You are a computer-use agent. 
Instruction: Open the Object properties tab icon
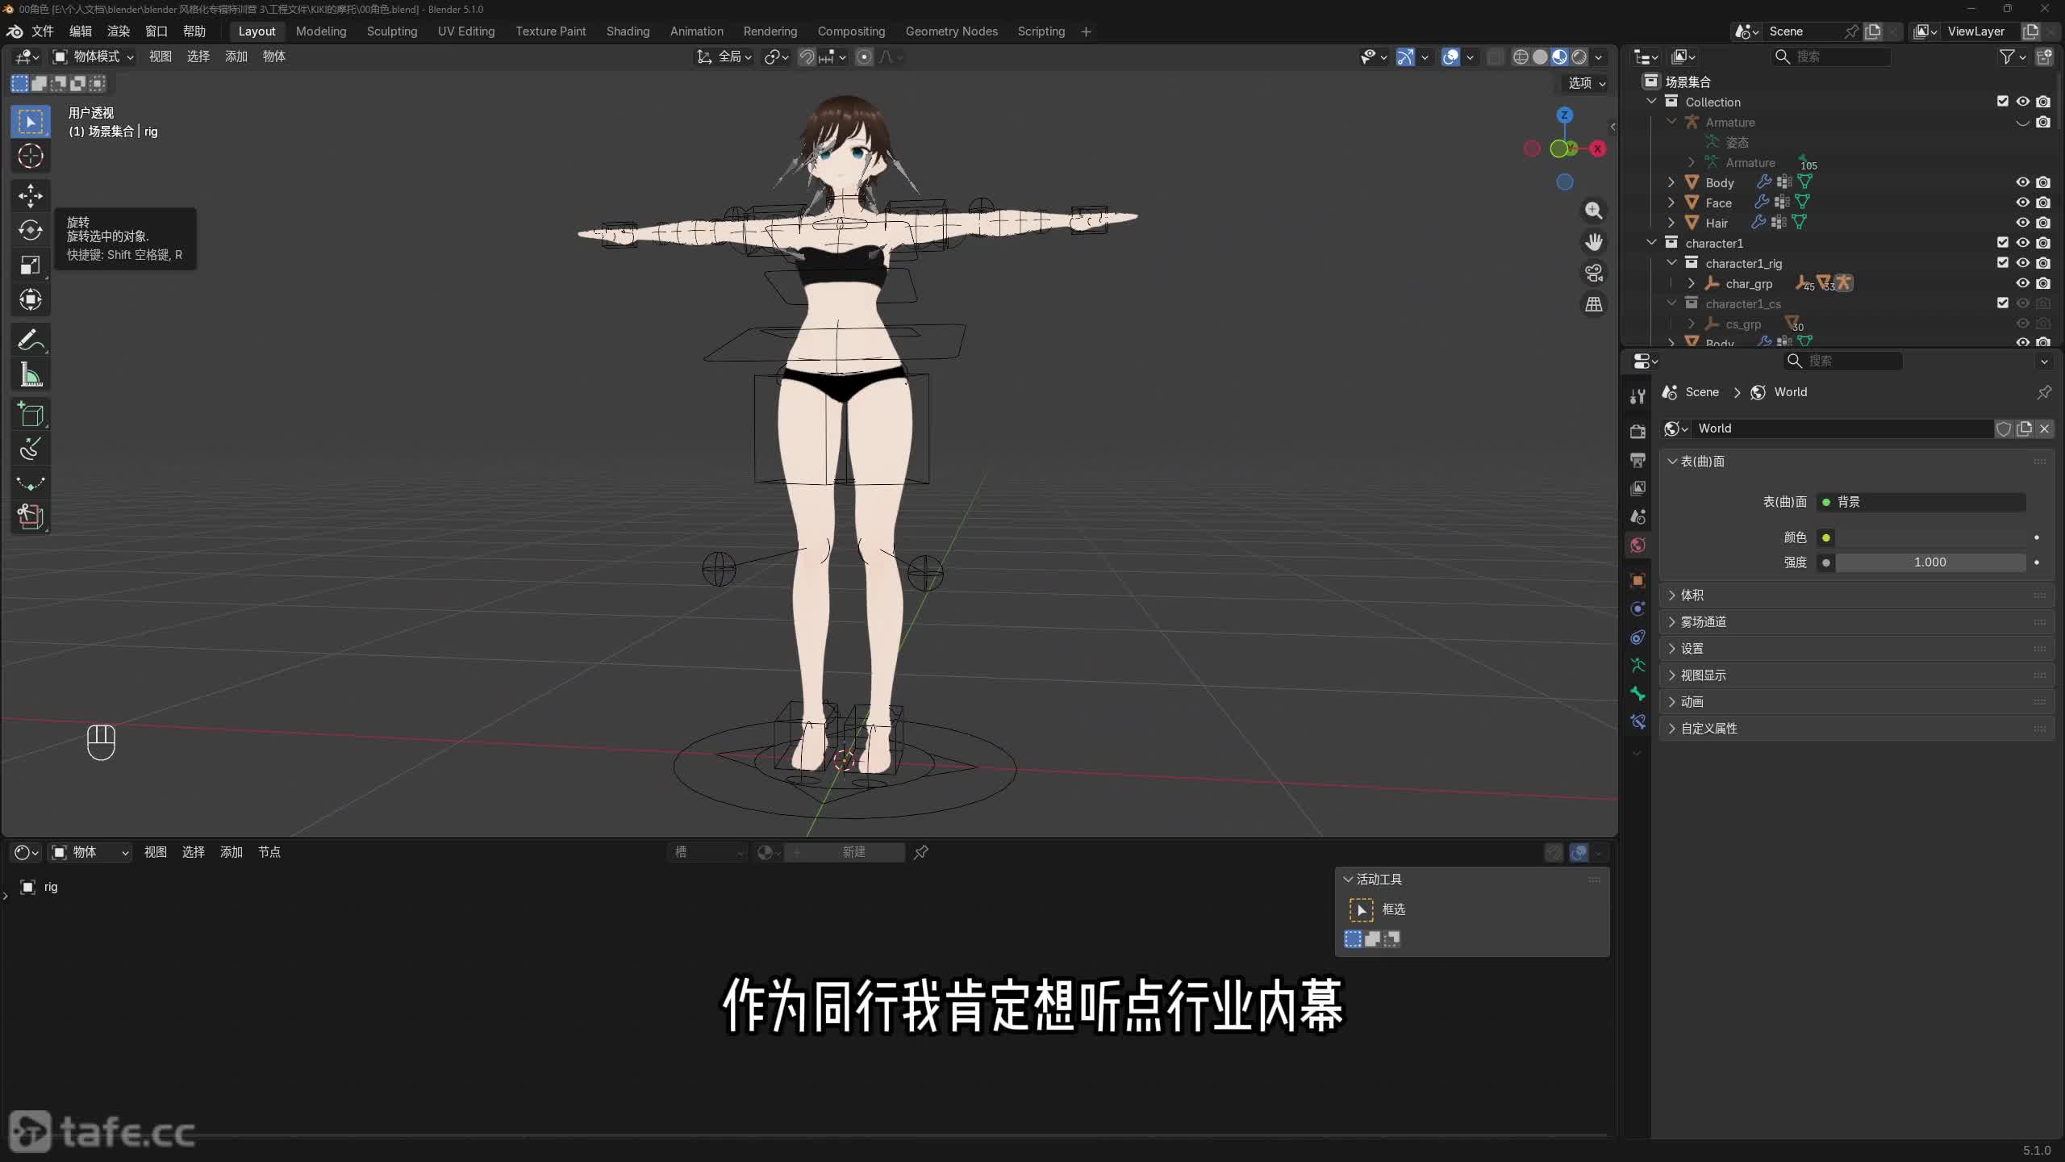[x=1637, y=580]
